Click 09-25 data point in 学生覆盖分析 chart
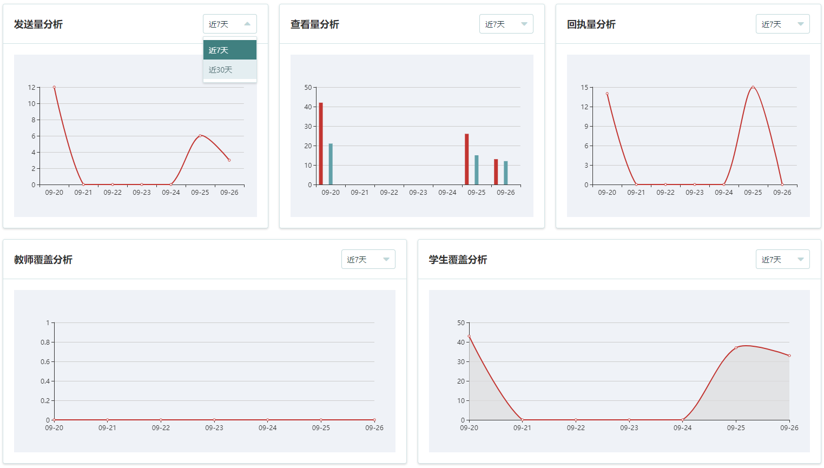 click(736, 348)
